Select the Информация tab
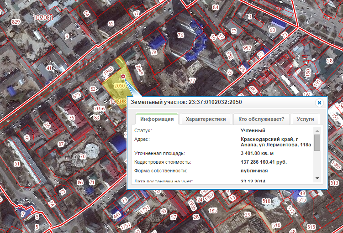 tap(157, 119)
